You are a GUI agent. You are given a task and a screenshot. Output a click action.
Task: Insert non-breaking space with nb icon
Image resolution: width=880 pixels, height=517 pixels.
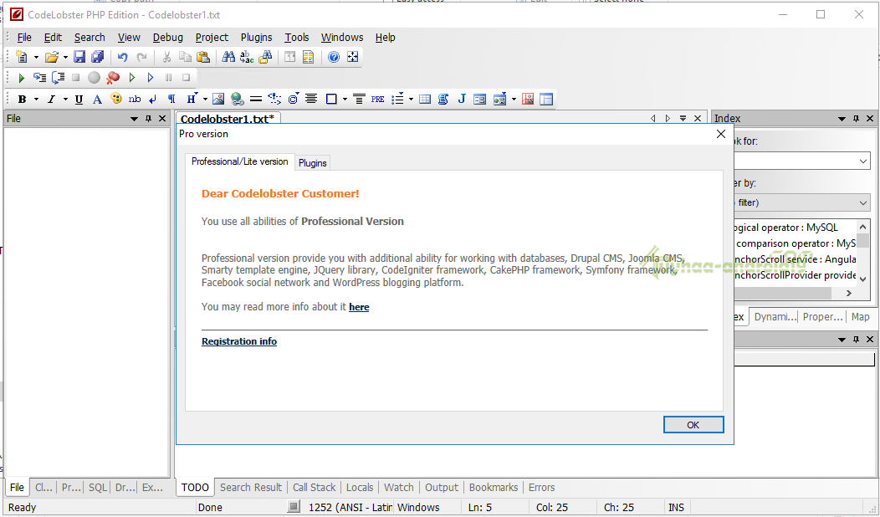tap(135, 100)
